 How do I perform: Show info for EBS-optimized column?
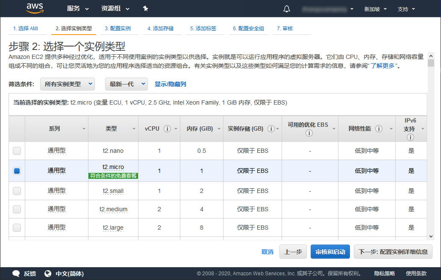[309, 133]
